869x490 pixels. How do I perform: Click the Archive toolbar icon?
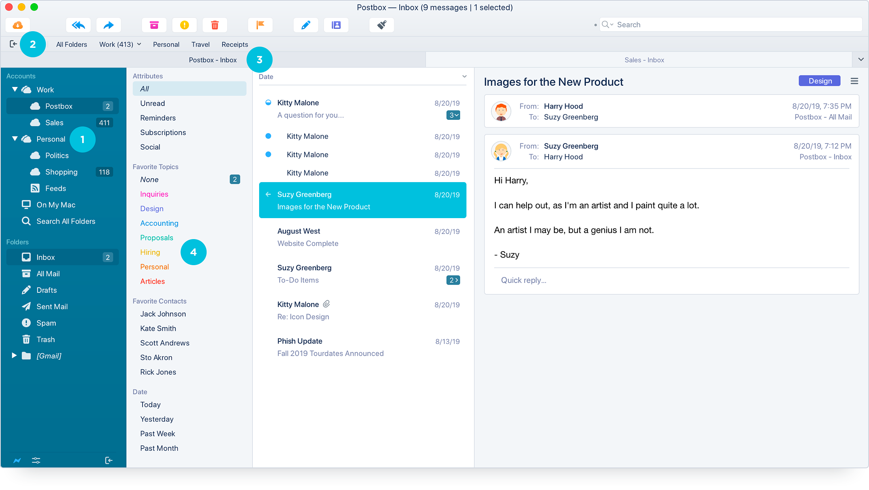(x=153, y=24)
